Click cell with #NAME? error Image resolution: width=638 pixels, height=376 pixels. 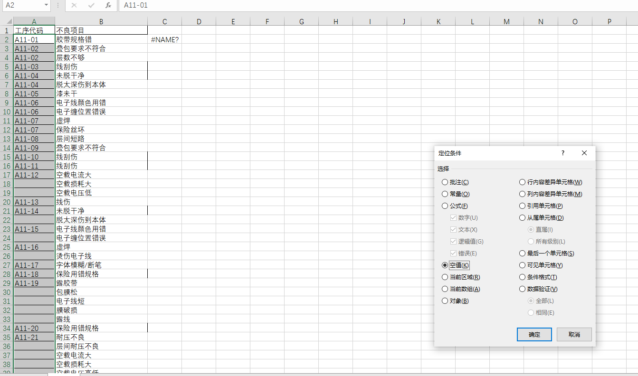pos(164,39)
